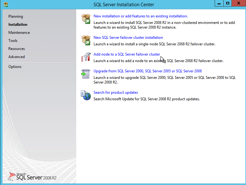
Task: Show the Resources section
Action: coord(16,49)
